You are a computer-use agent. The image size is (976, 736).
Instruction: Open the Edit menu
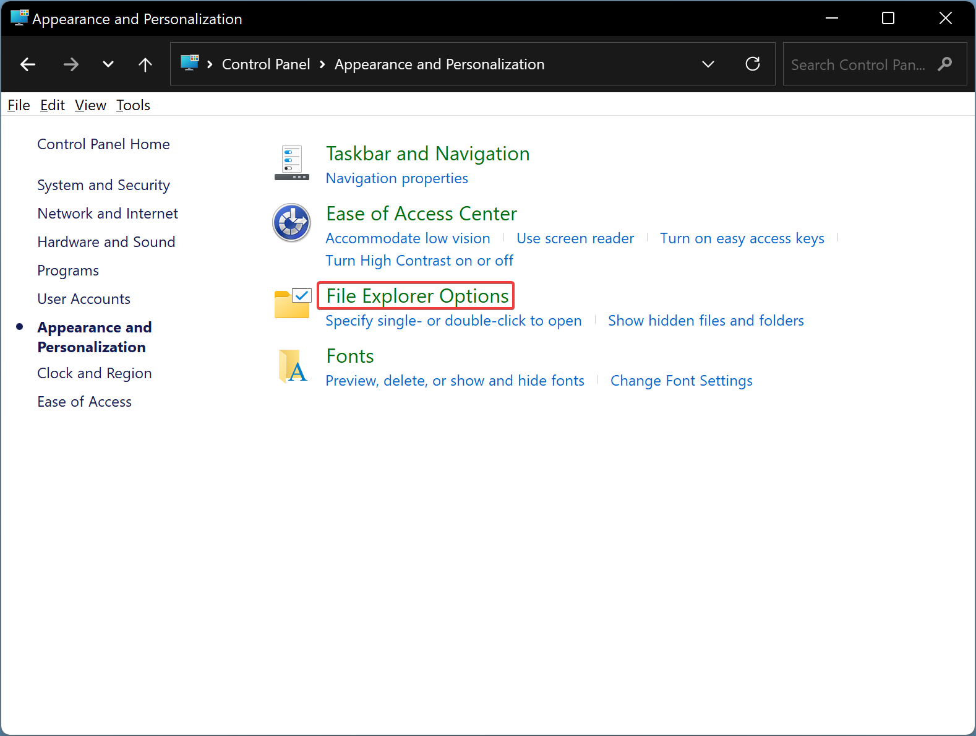click(x=53, y=105)
